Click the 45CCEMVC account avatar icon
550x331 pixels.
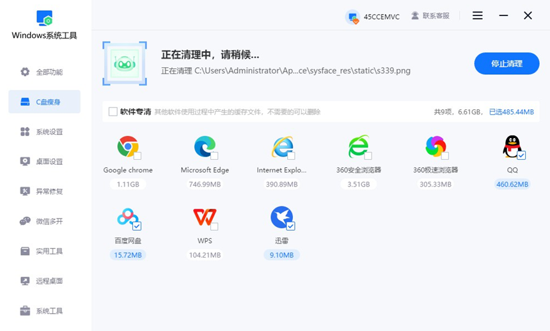(352, 17)
